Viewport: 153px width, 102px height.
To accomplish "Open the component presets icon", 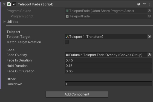I will 144,4.
